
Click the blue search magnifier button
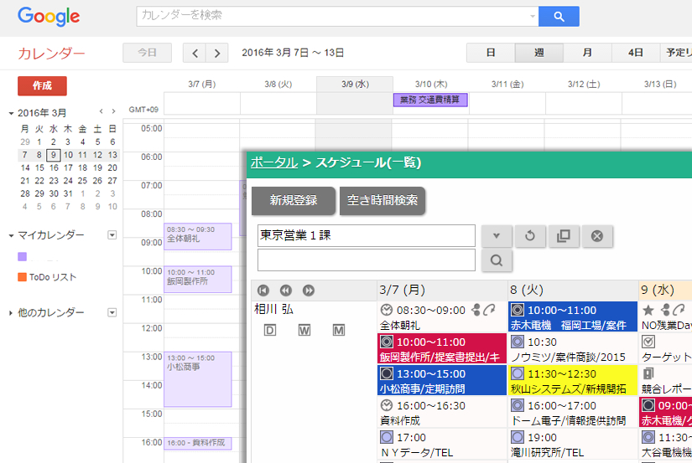559,16
